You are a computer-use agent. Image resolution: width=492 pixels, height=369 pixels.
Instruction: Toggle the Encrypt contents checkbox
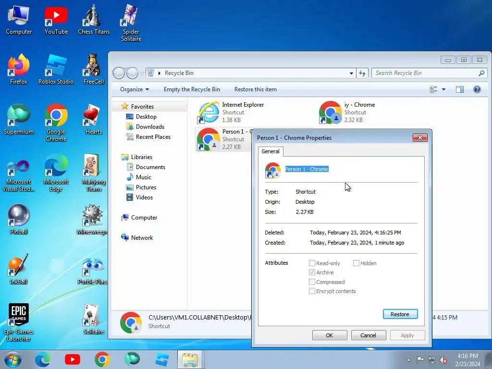tap(312, 291)
